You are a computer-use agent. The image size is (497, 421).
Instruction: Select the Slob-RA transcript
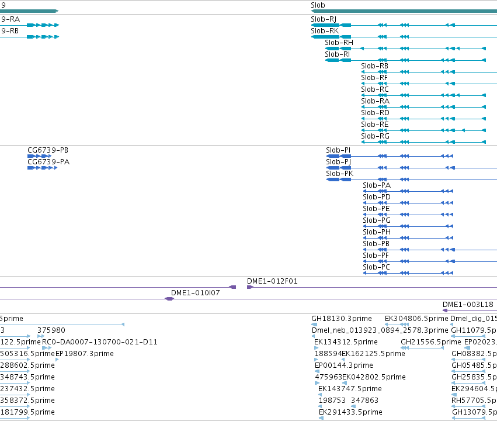[x=375, y=101]
